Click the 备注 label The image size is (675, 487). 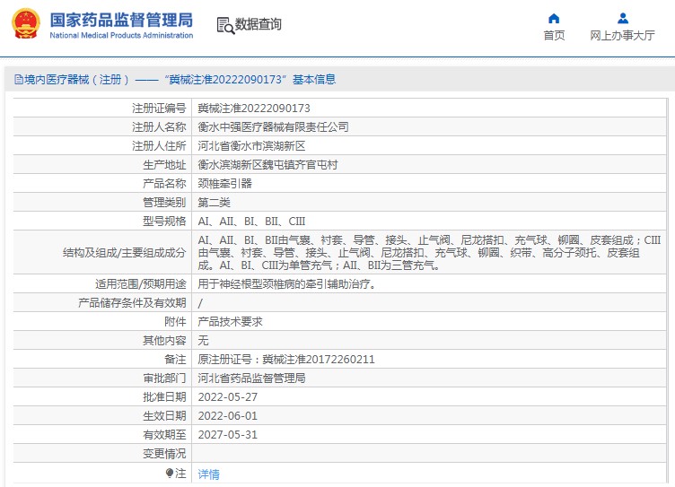point(175,360)
